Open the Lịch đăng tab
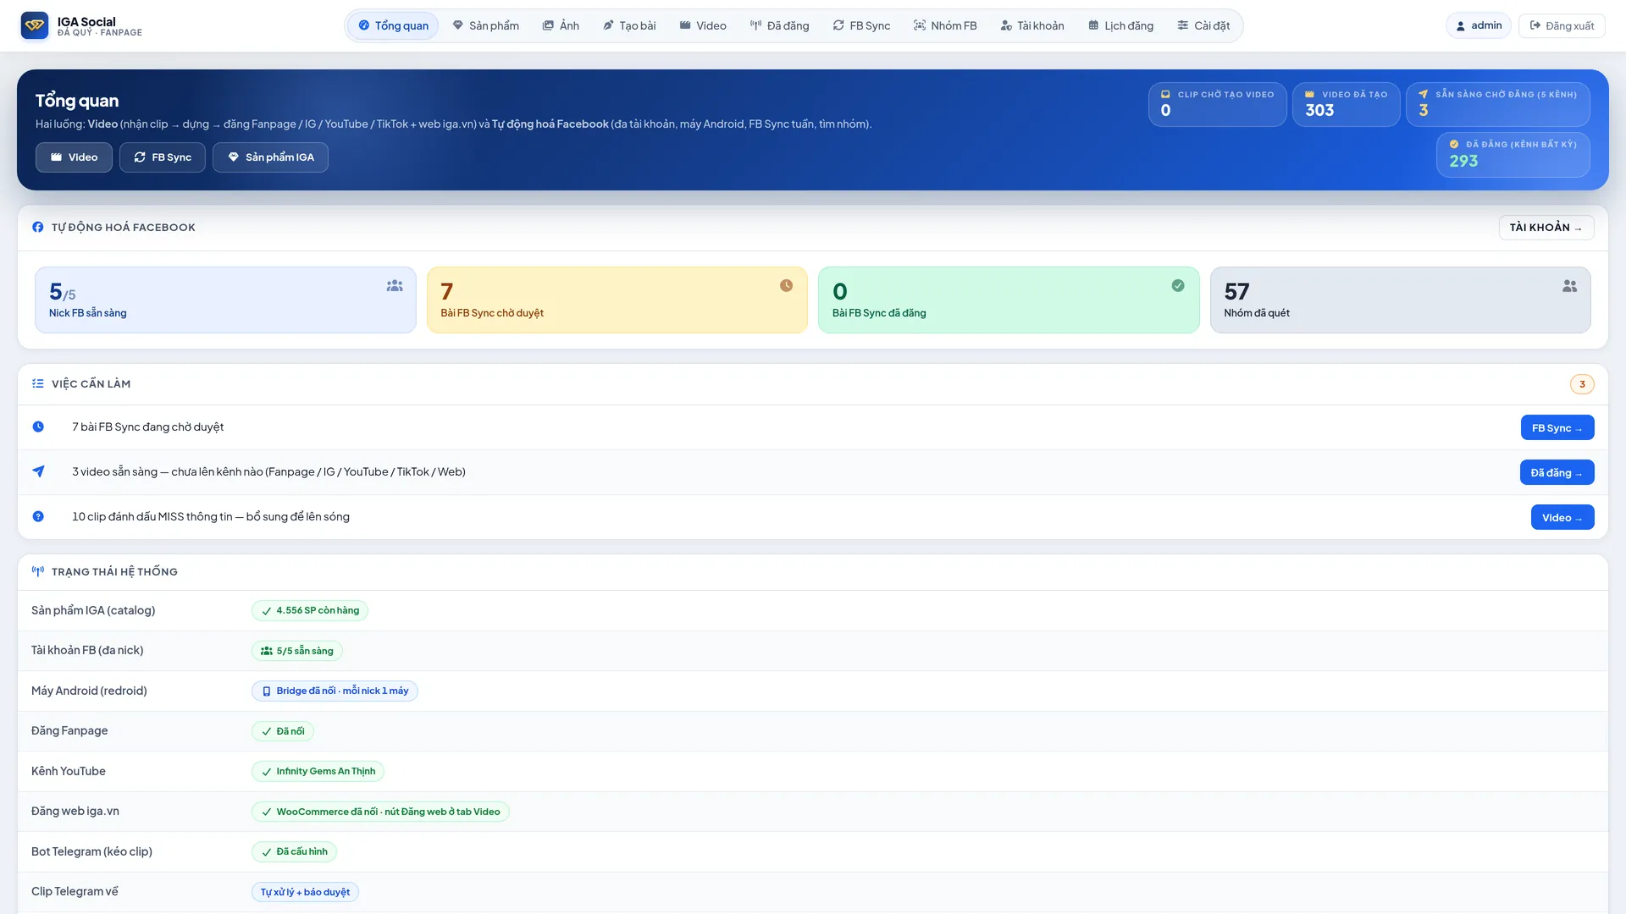 coord(1120,25)
